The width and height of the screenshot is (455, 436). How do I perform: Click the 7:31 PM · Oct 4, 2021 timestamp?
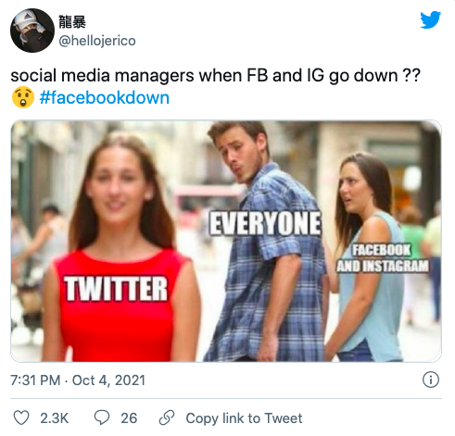click(78, 380)
